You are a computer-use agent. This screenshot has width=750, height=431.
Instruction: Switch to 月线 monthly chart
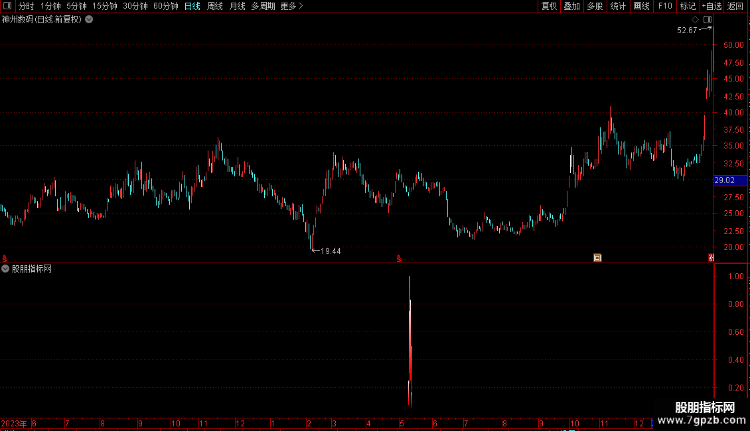(x=237, y=6)
